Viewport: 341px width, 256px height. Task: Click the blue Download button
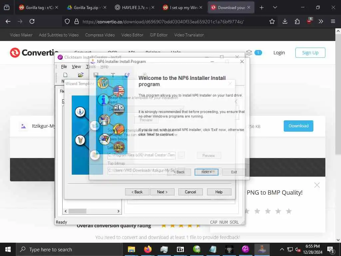298,126
